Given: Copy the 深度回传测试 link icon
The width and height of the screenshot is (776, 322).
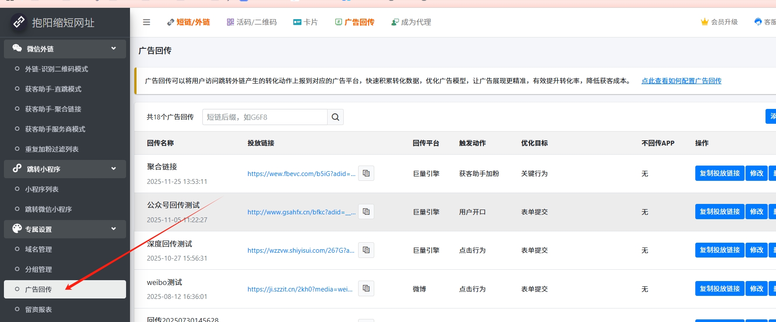Looking at the screenshot, I should pyautogui.click(x=366, y=250).
